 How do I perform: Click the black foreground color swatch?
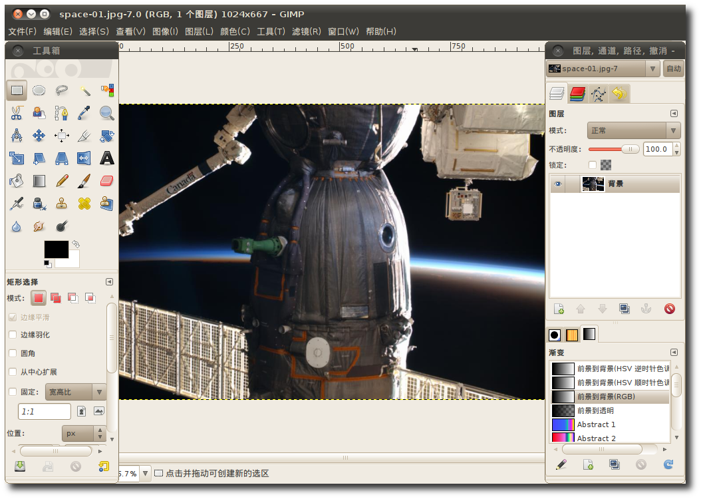click(55, 249)
